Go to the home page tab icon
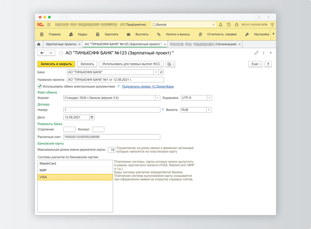Image resolution: width=311 pixels, height=229 pixels. pos(39,44)
